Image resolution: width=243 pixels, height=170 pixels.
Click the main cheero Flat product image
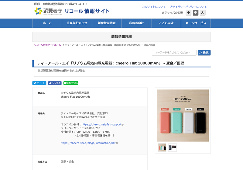183,115
